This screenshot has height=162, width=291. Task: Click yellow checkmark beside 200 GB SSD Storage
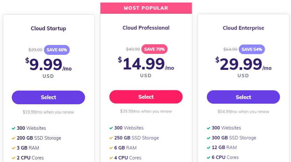point(13,138)
